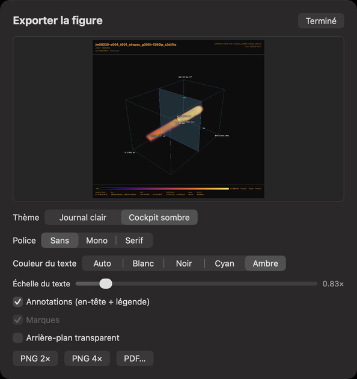Export as PNG 2×
Screen dimensions: 357x379
coord(35,358)
